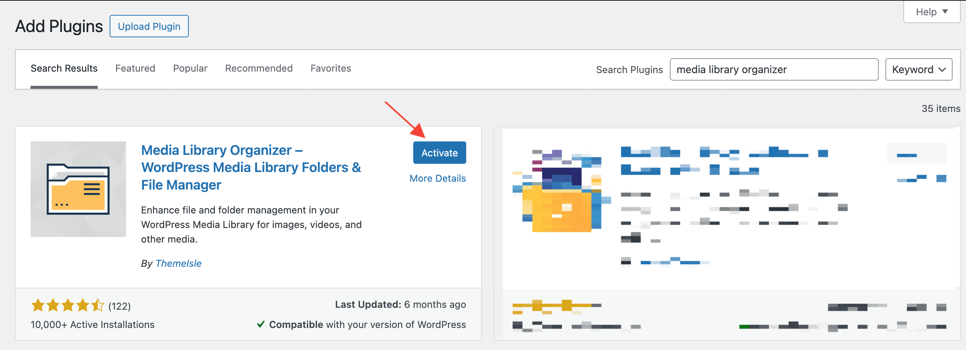Open the More Details link

tap(437, 178)
